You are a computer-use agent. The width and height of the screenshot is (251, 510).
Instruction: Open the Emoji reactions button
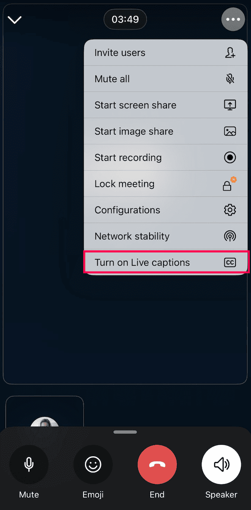pos(93,465)
